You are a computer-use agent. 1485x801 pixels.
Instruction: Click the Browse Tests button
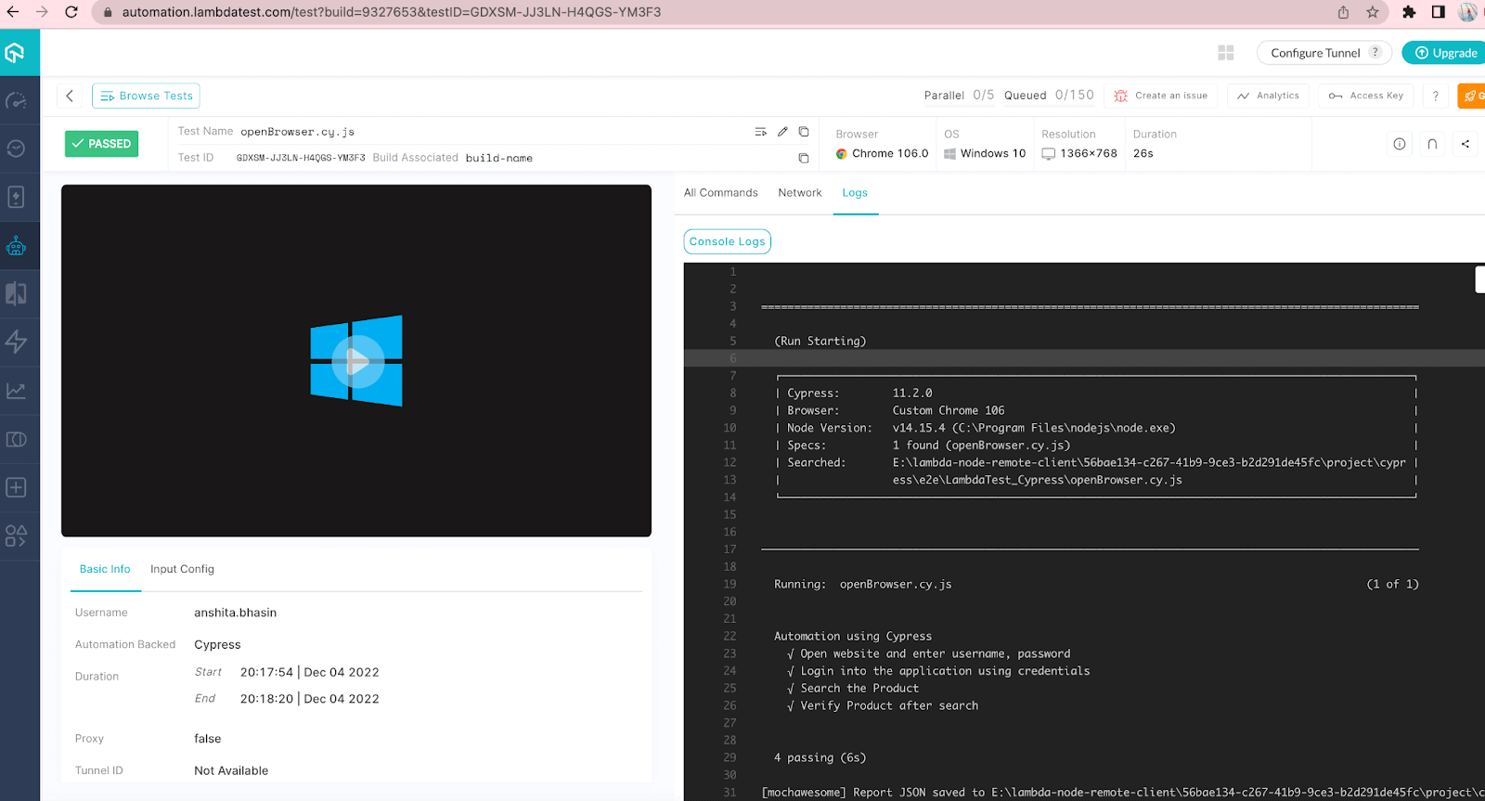pyautogui.click(x=146, y=96)
